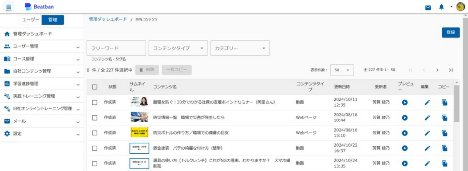This screenshot has height=171, width=468.
Task: Open dropdown arrow beside the bell icon
Action: pyautogui.click(x=451, y=7)
